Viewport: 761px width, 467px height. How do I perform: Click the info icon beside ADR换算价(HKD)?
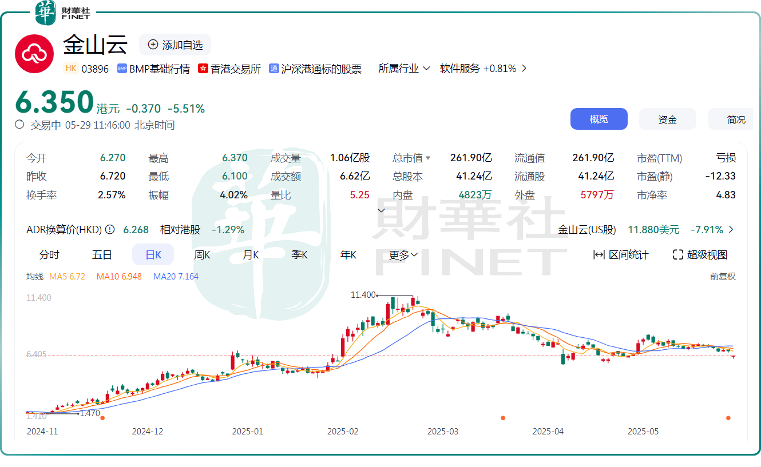point(110,230)
